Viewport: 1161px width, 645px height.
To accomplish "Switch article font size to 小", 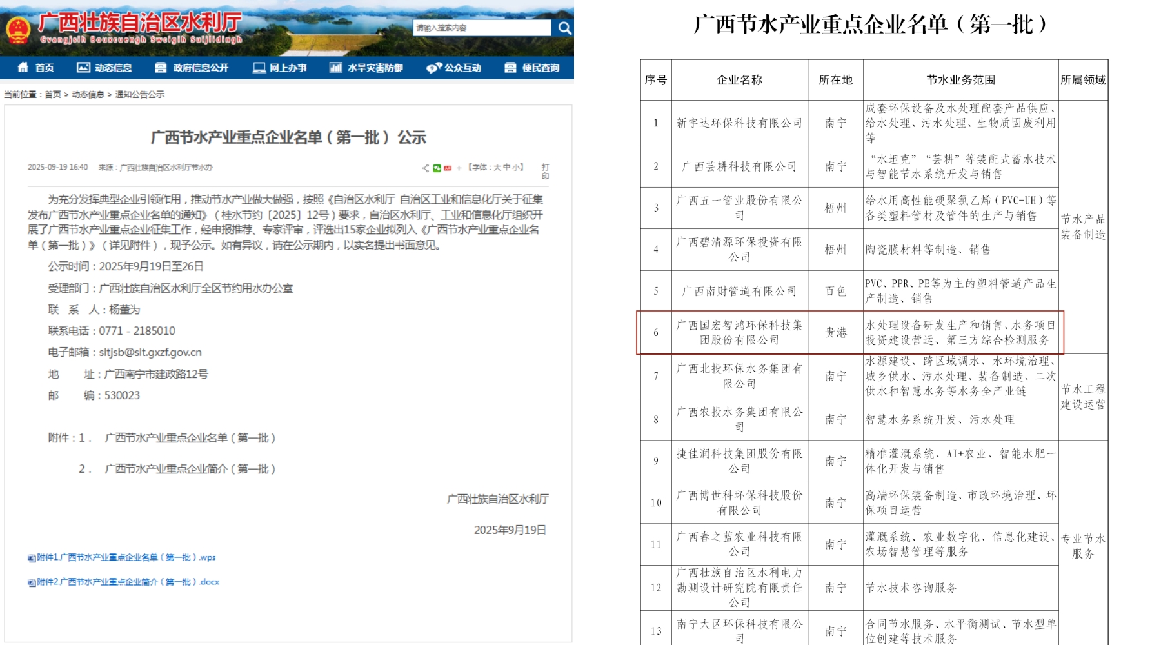I will (515, 168).
